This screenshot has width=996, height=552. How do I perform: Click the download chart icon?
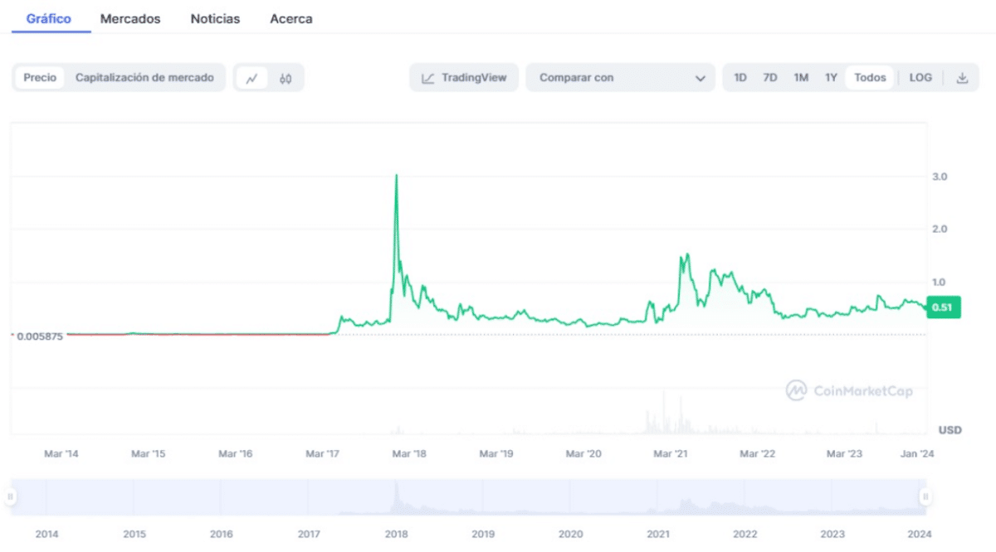pos(963,77)
